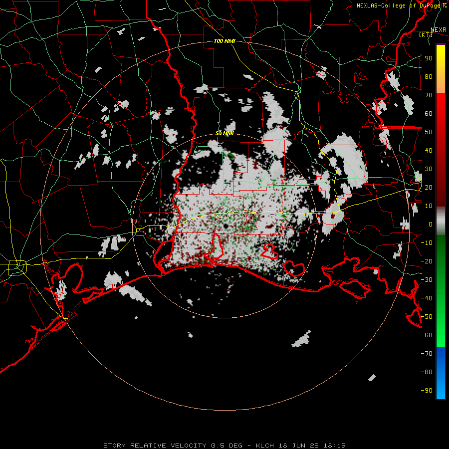Click the [KT] units label above colorbar

coord(426,34)
